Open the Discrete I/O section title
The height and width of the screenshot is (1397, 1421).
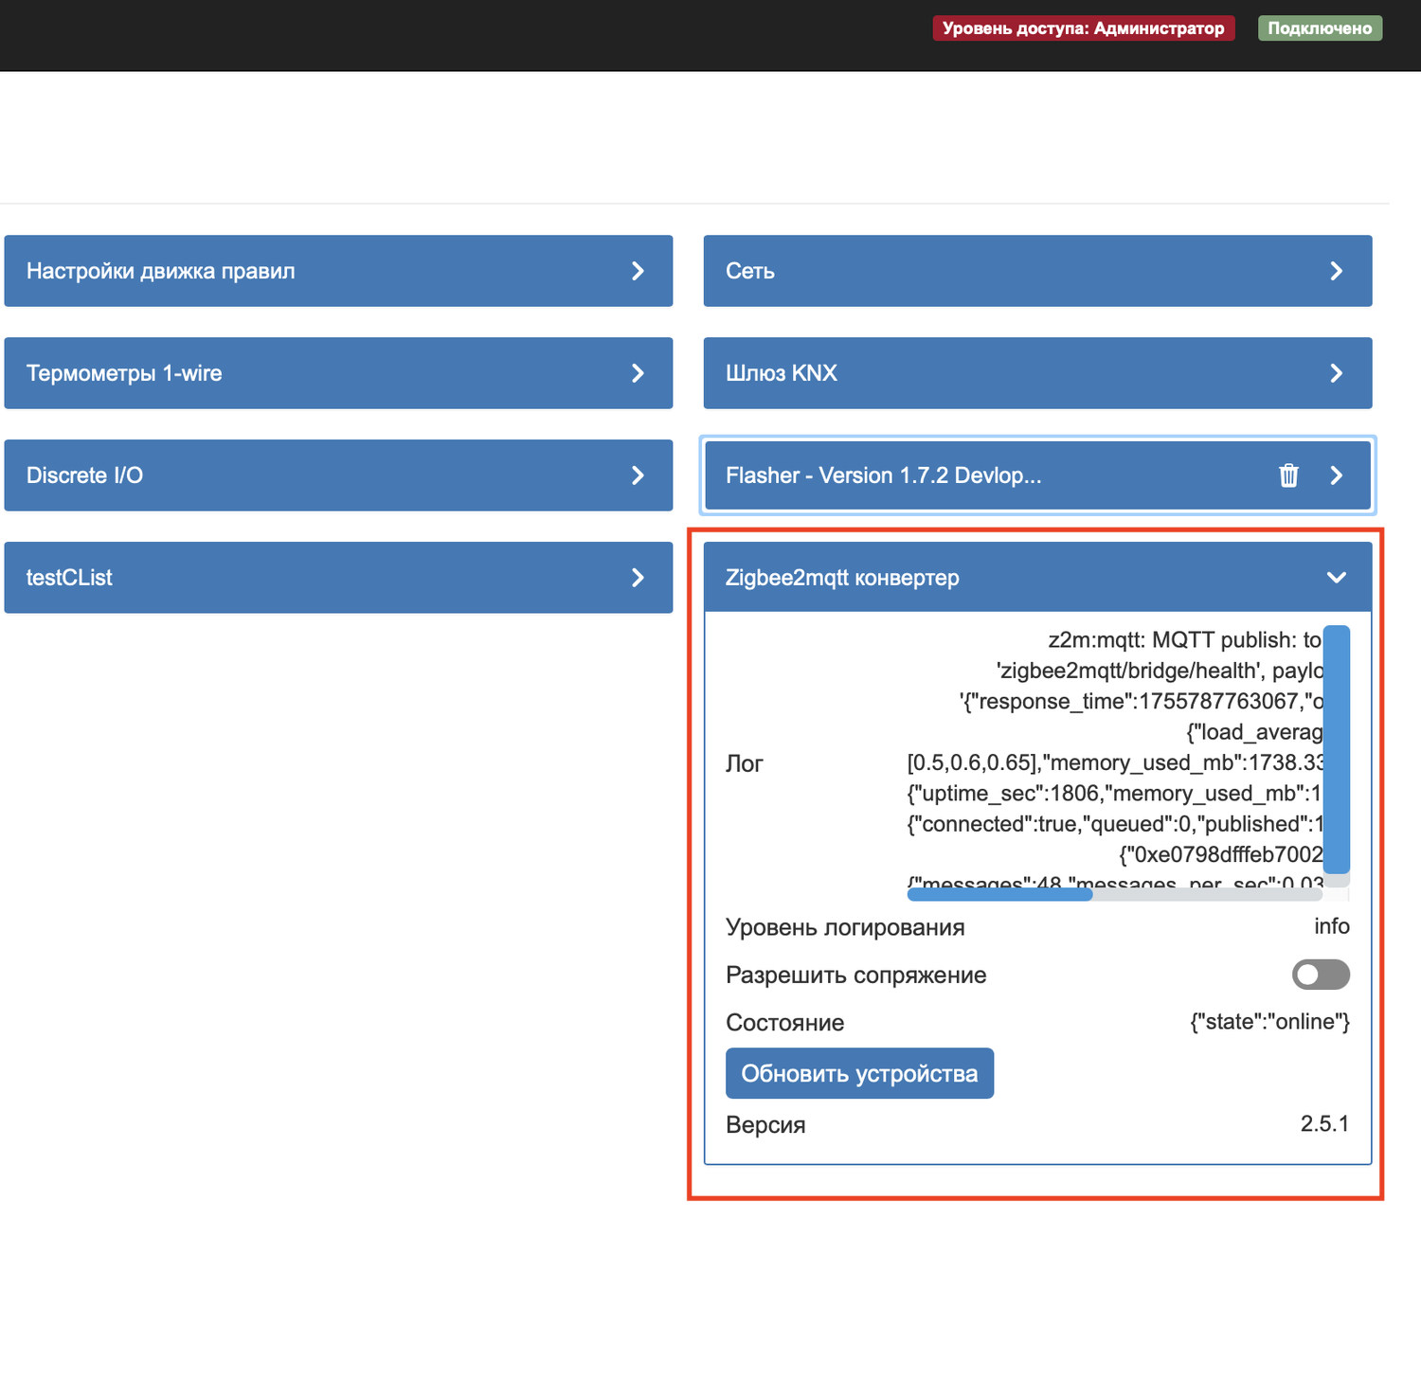(x=84, y=475)
